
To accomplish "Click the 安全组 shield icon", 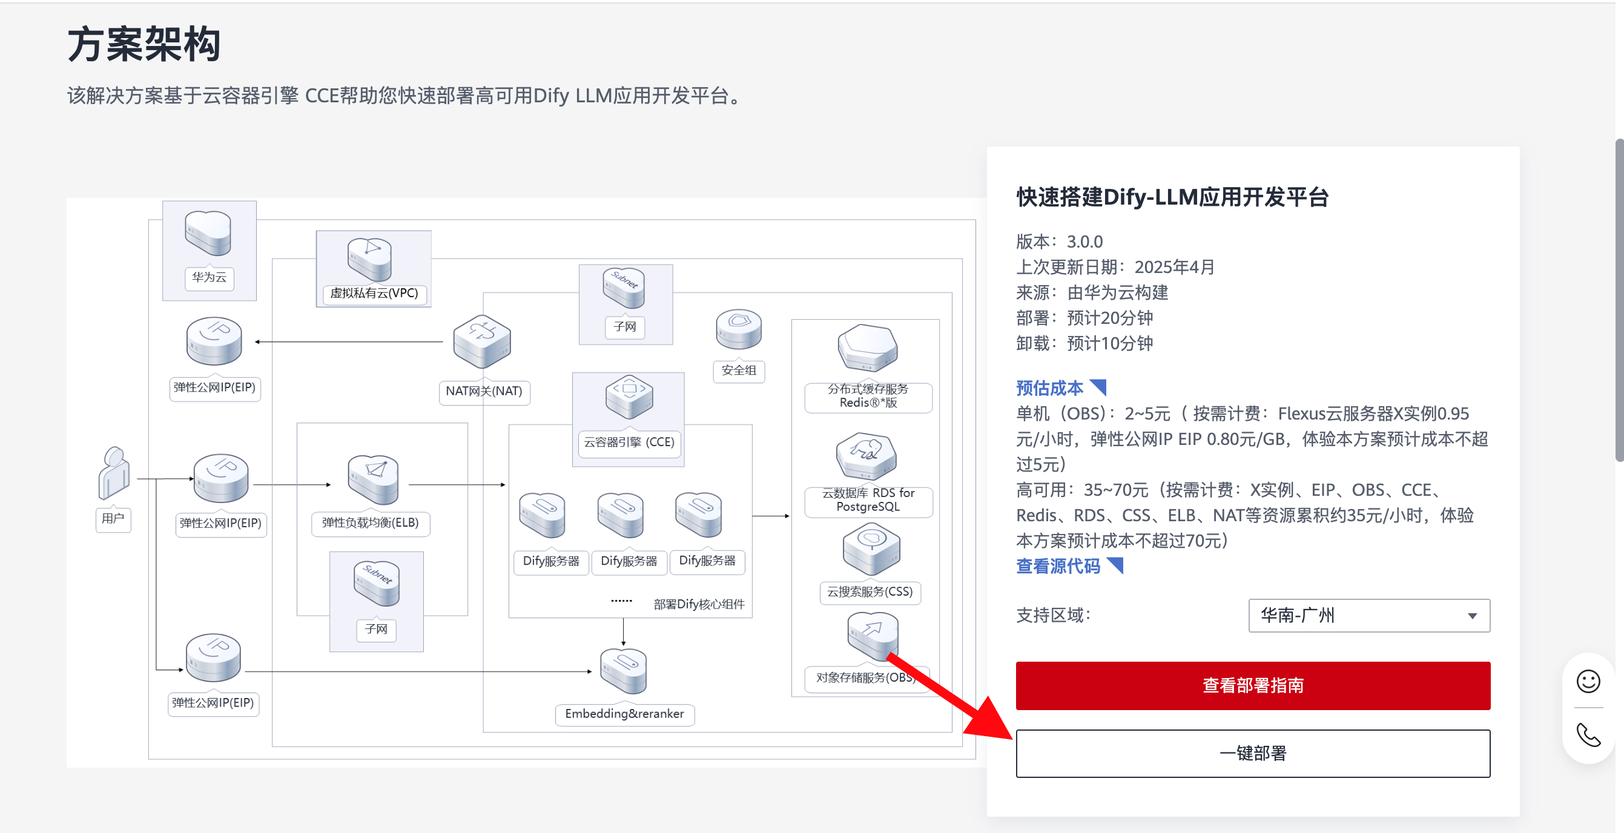I will (x=738, y=329).
